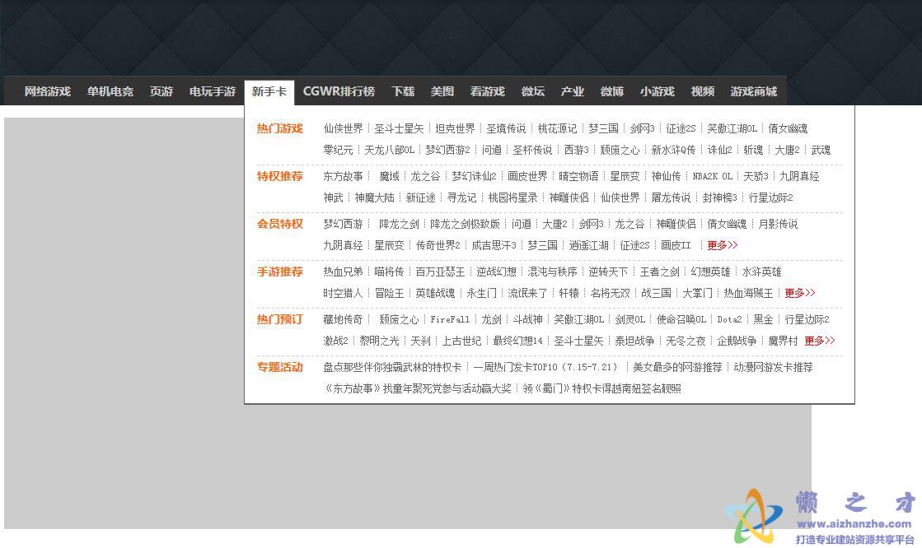The image size is (922, 548).
Task: Select the 神魔大陆 link
Action: tap(375, 198)
